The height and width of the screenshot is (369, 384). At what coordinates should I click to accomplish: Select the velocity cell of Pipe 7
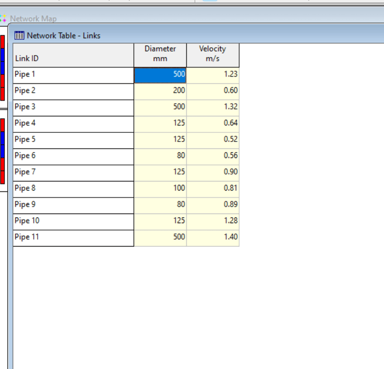pos(212,172)
